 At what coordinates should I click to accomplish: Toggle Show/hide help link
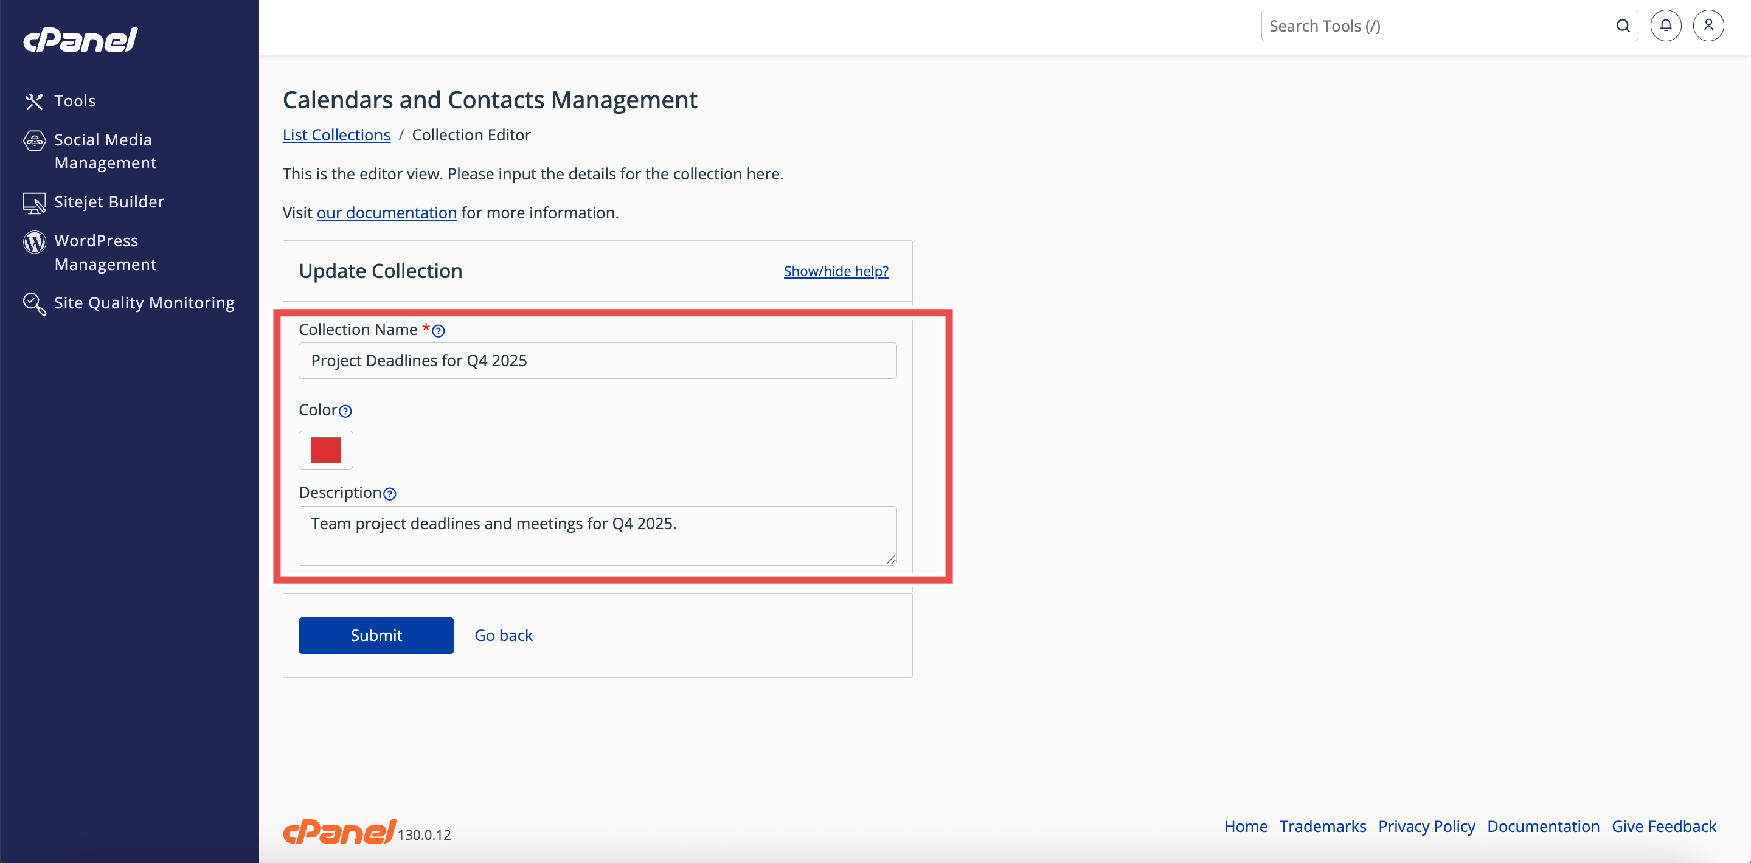click(836, 271)
